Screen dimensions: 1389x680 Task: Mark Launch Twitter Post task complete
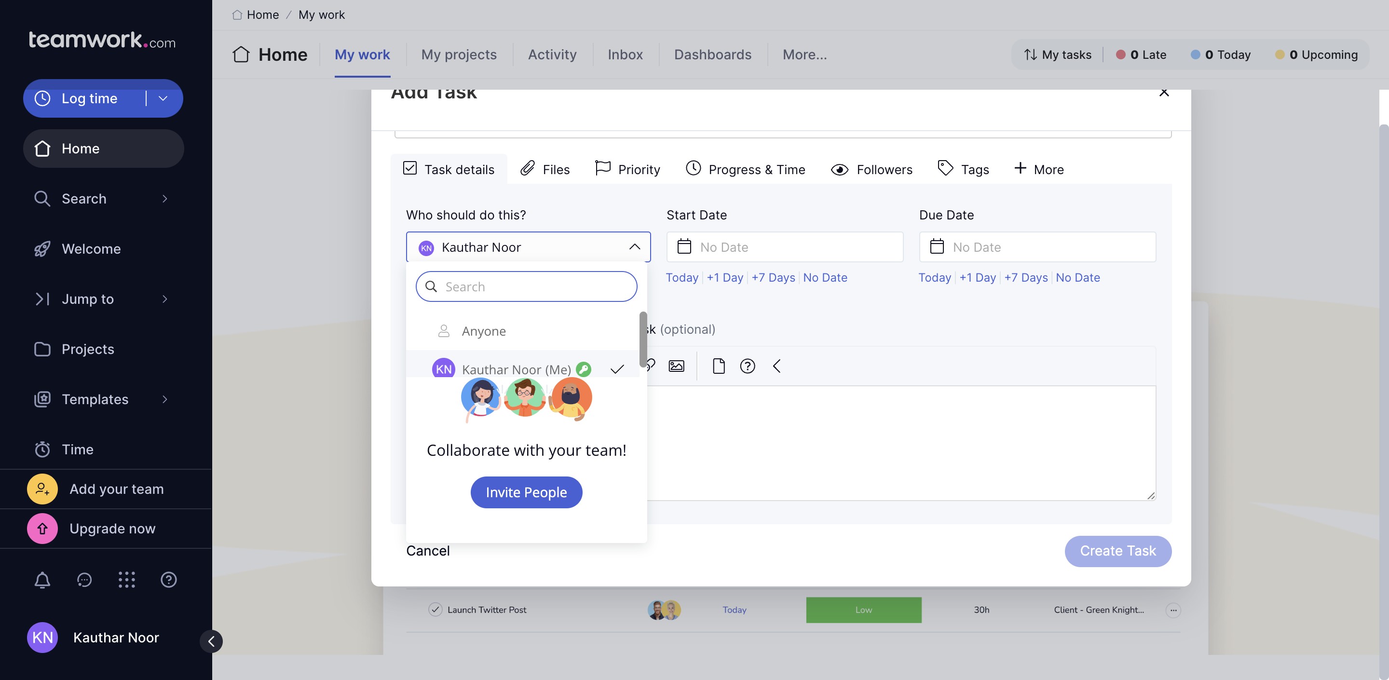pos(435,610)
